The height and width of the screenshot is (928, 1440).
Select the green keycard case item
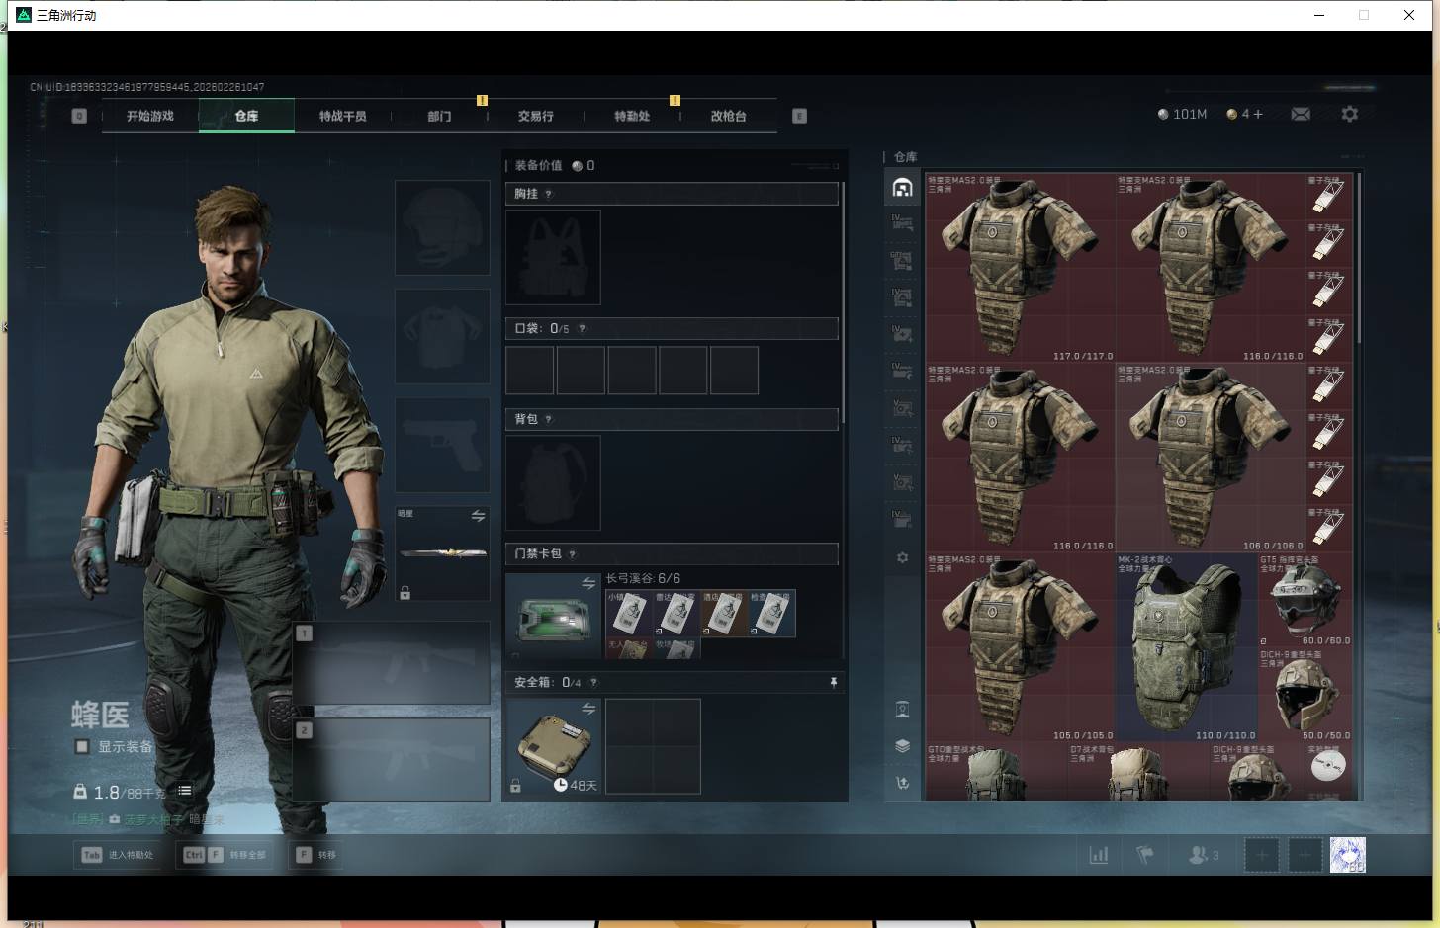[553, 616]
